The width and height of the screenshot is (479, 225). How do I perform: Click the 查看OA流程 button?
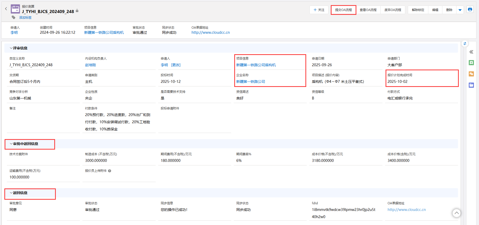pyautogui.click(x=368, y=10)
